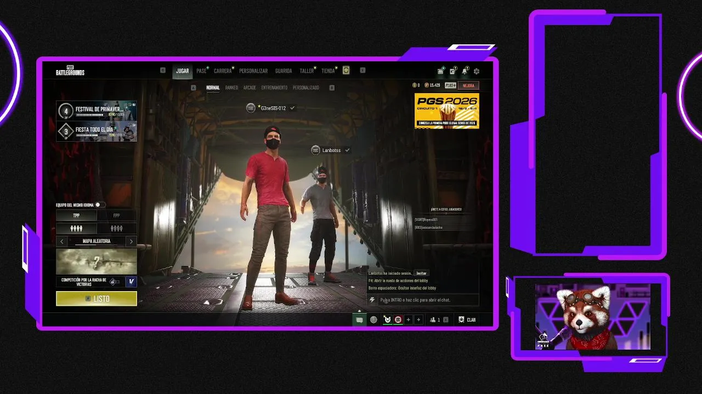
Task: Open the events icon beside the bell
Action: [x=452, y=71]
